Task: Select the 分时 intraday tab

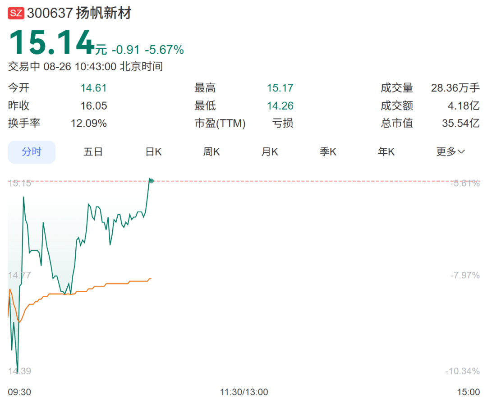Action: coord(32,152)
